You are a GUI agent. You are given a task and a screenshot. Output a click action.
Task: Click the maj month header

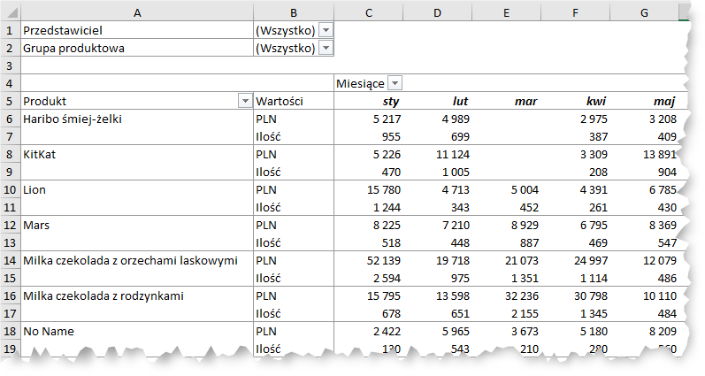644,101
